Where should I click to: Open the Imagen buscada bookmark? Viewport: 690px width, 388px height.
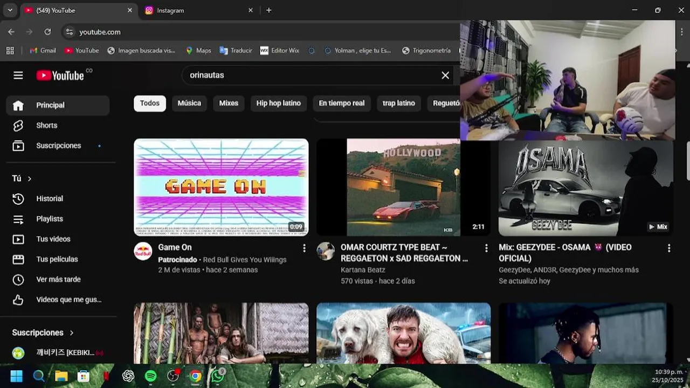pos(141,50)
